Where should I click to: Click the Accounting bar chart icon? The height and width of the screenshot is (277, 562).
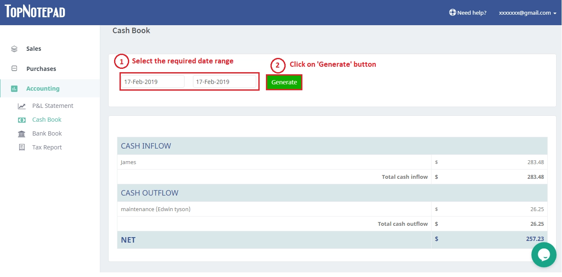[14, 89]
